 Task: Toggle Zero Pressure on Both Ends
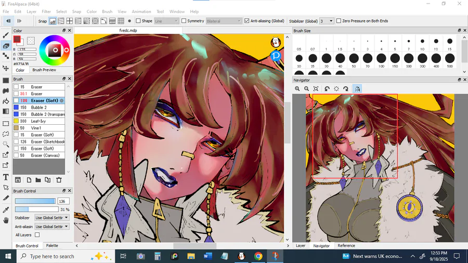(x=339, y=21)
